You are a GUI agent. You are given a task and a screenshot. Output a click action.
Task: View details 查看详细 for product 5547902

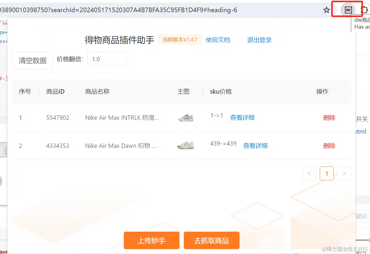242,117
